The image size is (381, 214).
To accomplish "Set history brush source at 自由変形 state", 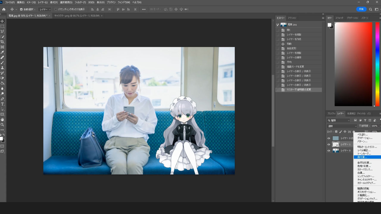I will click(x=278, y=48).
